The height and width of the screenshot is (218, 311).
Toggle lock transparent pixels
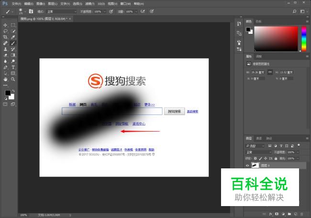[x=255, y=158]
